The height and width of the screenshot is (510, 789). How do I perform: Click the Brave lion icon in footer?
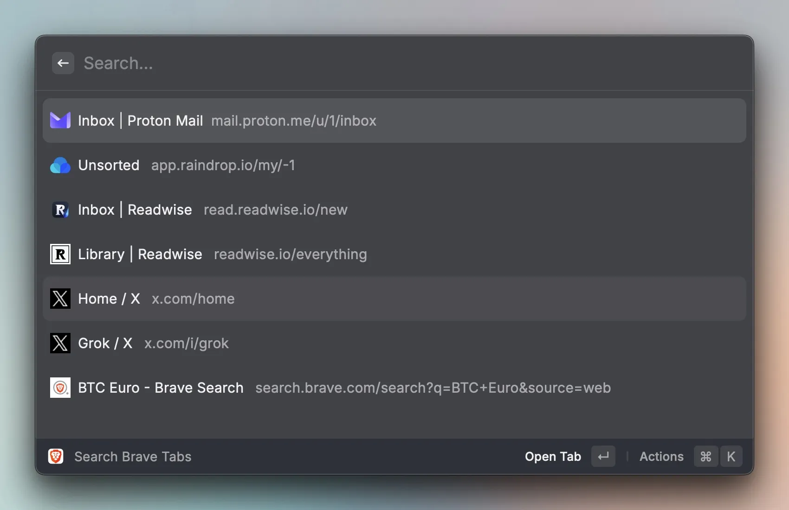coord(56,457)
